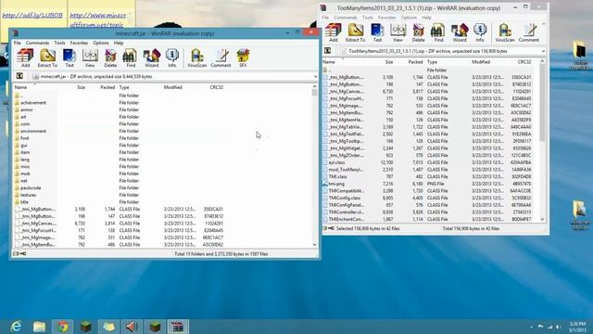Viewport: 593px width, 334px height.
Task: Run VirusScan in TooManyItems window
Action: click(505, 32)
